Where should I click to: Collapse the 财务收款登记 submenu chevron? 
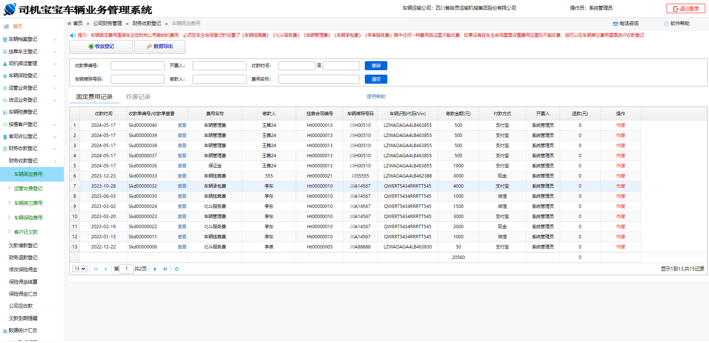[55, 149]
